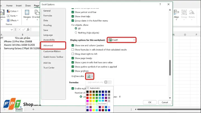201x113 pixels.
Task: Select the Advanced options category
Action: (53, 45)
